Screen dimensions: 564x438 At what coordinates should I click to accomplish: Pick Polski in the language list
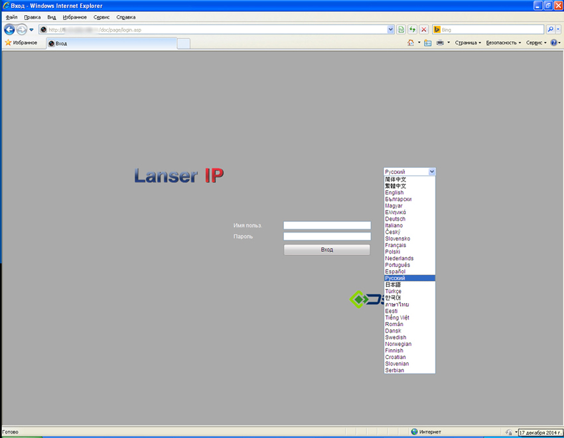(x=409, y=252)
